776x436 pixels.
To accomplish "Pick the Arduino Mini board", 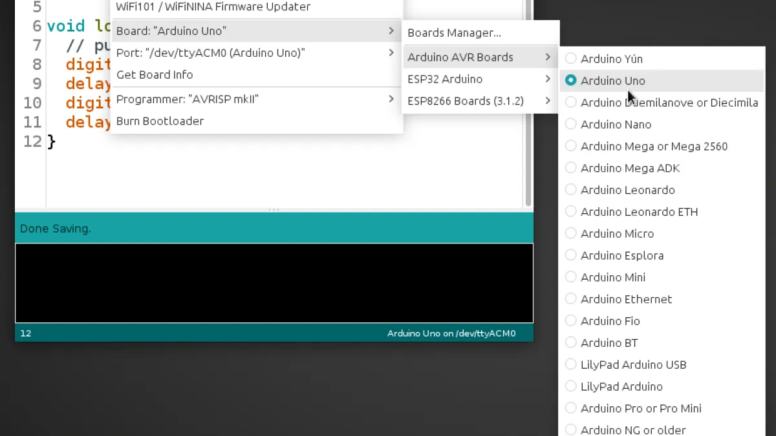I will pyautogui.click(x=661, y=277).
